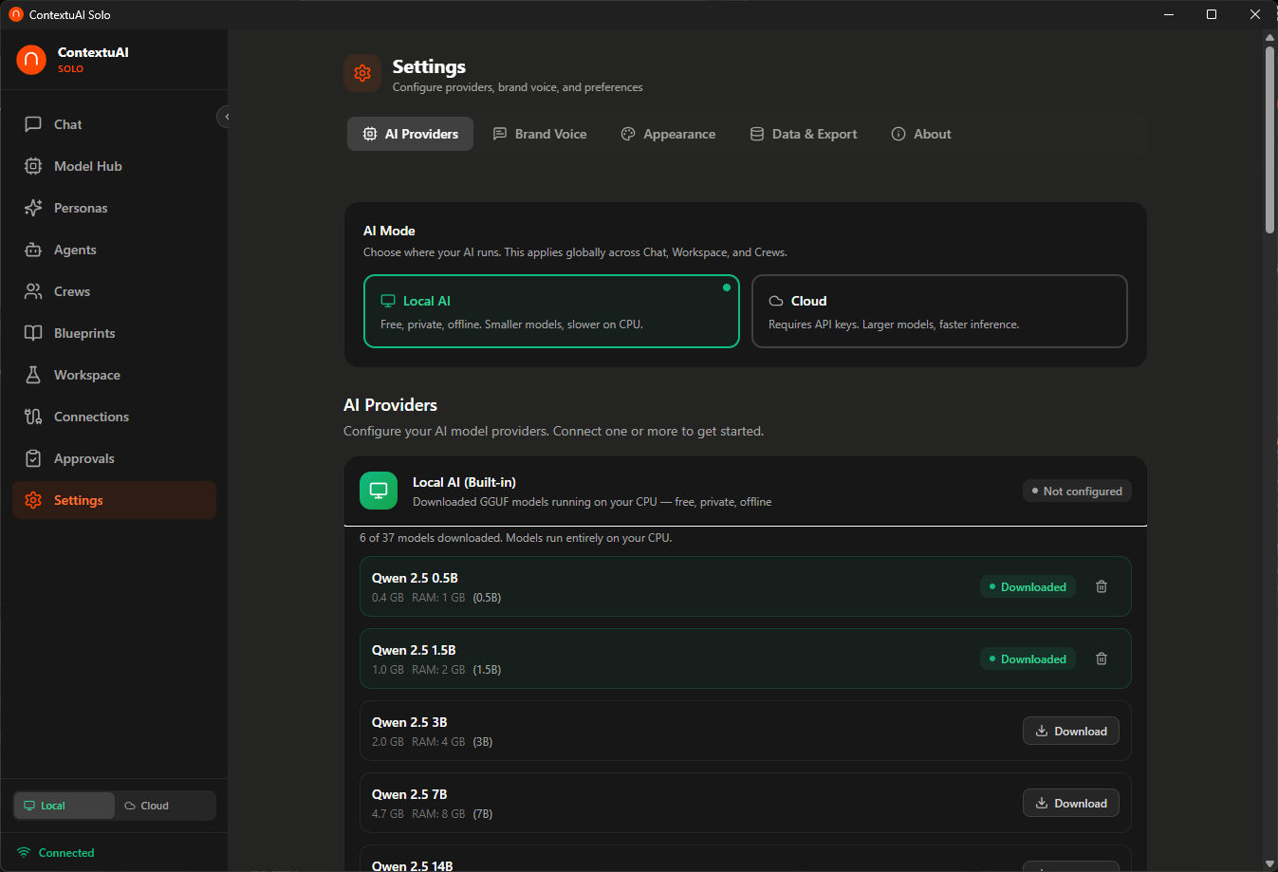Expand the Local AI (Built-in) provider card
The width and height of the screenshot is (1278, 872).
coord(745,491)
